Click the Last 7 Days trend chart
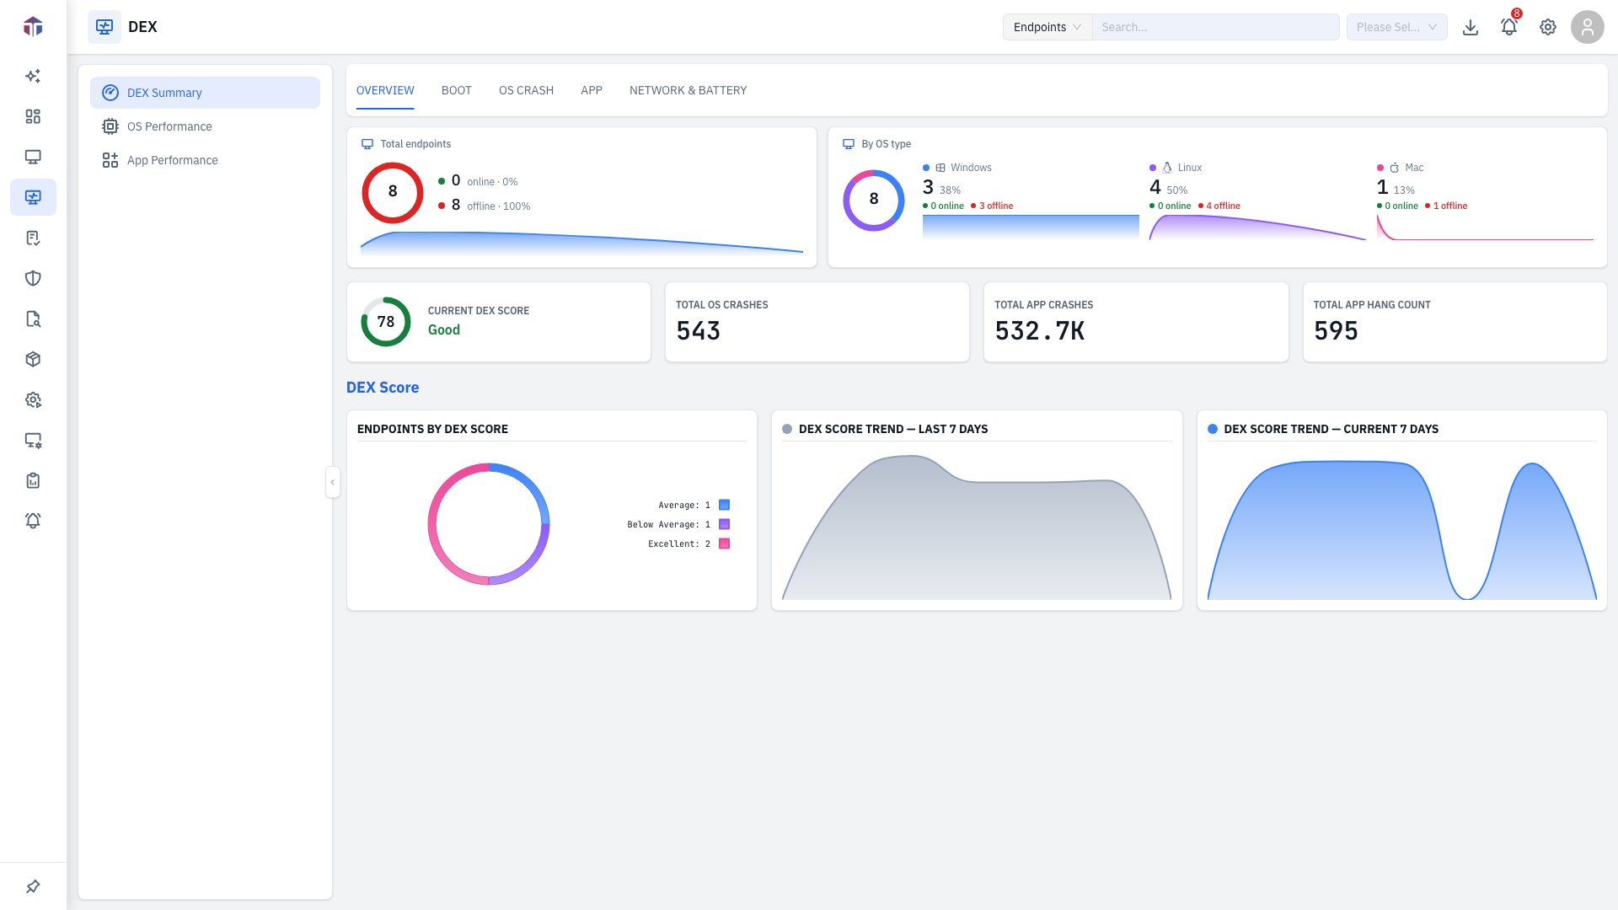The width and height of the screenshot is (1618, 910). click(x=977, y=527)
